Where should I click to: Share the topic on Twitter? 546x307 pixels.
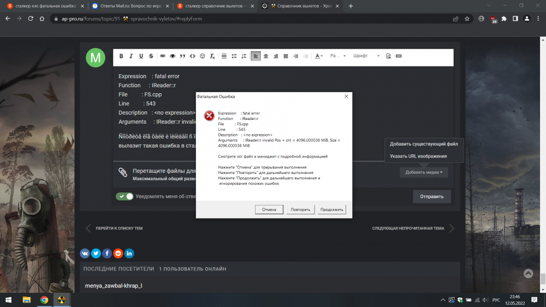pos(96,254)
